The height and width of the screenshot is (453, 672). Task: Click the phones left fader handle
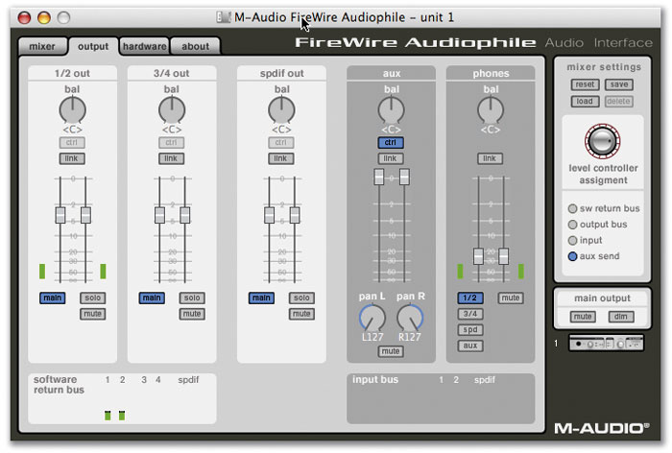pos(478,256)
